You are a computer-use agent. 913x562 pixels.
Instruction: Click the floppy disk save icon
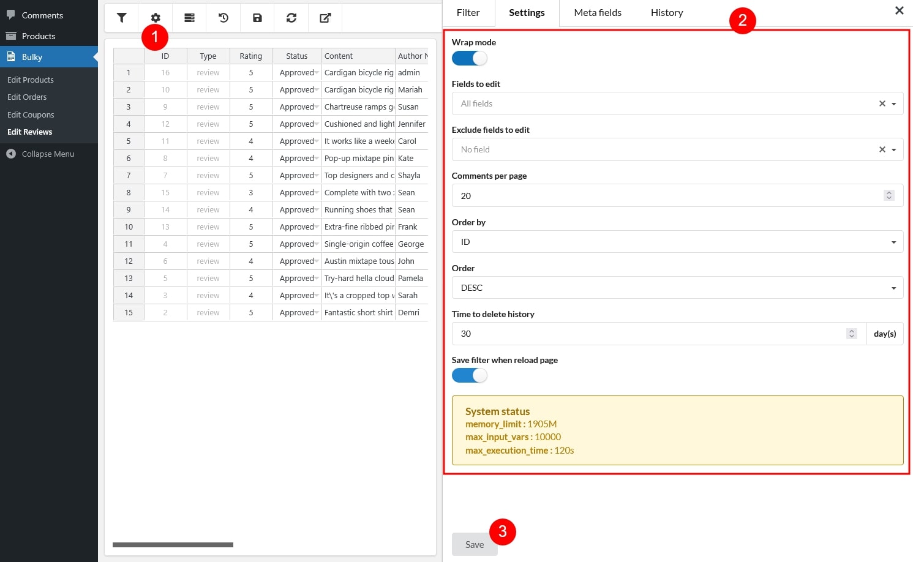coord(257,18)
